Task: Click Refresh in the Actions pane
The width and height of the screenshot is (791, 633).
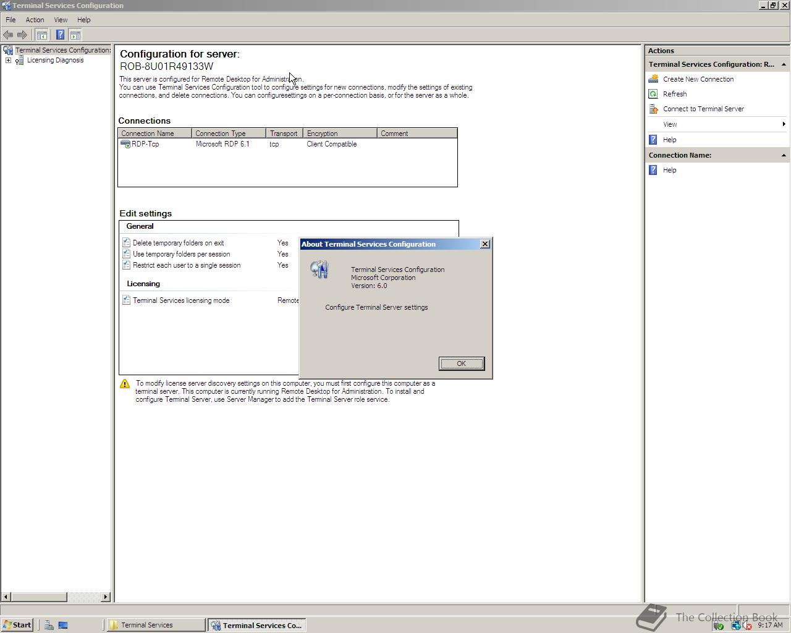Action: (675, 94)
